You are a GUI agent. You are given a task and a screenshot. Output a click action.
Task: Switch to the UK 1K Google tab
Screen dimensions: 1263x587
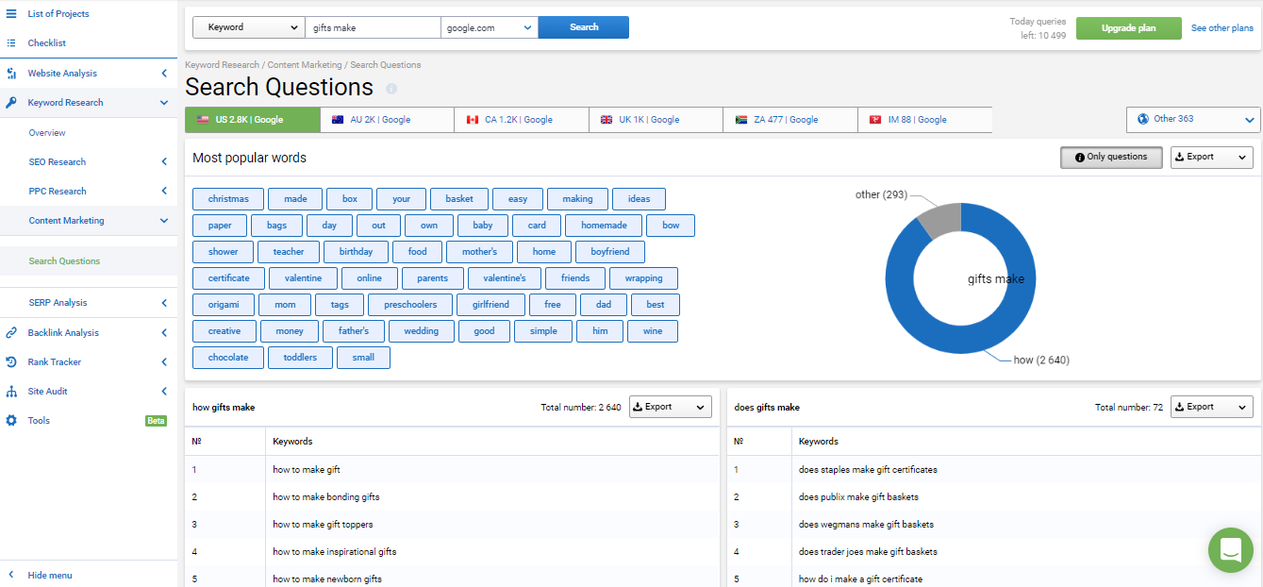click(x=656, y=120)
